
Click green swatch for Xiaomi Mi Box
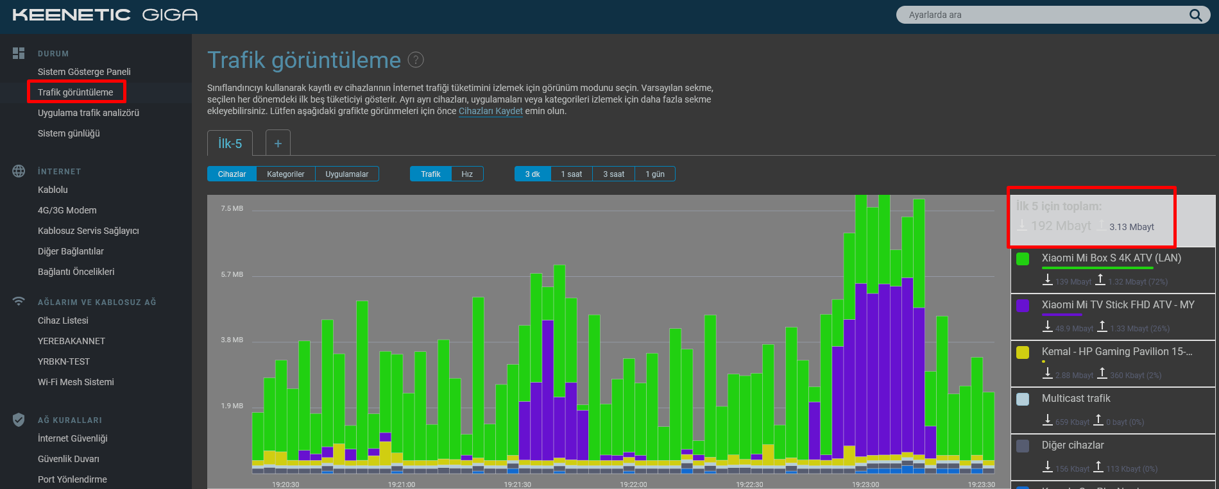(x=1023, y=259)
